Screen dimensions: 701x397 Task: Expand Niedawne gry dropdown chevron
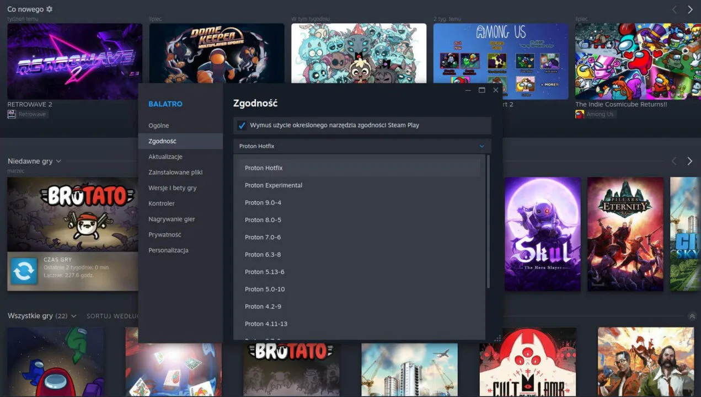pyautogui.click(x=58, y=162)
